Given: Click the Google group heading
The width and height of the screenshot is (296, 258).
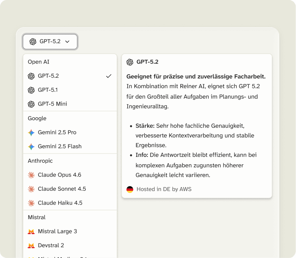Looking at the screenshot, I should click(37, 118).
